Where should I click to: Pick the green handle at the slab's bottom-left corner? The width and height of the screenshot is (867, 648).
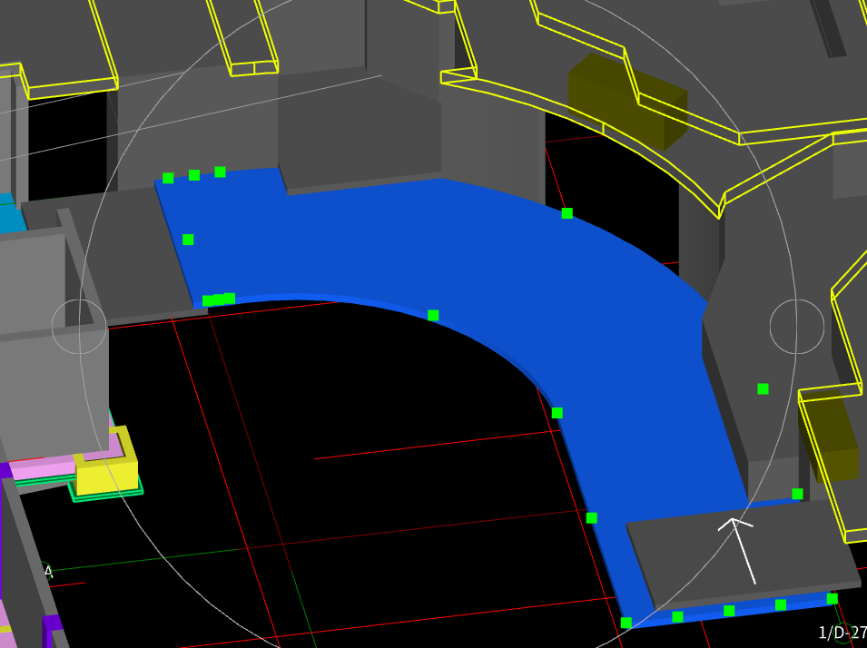tap(626, 623)
